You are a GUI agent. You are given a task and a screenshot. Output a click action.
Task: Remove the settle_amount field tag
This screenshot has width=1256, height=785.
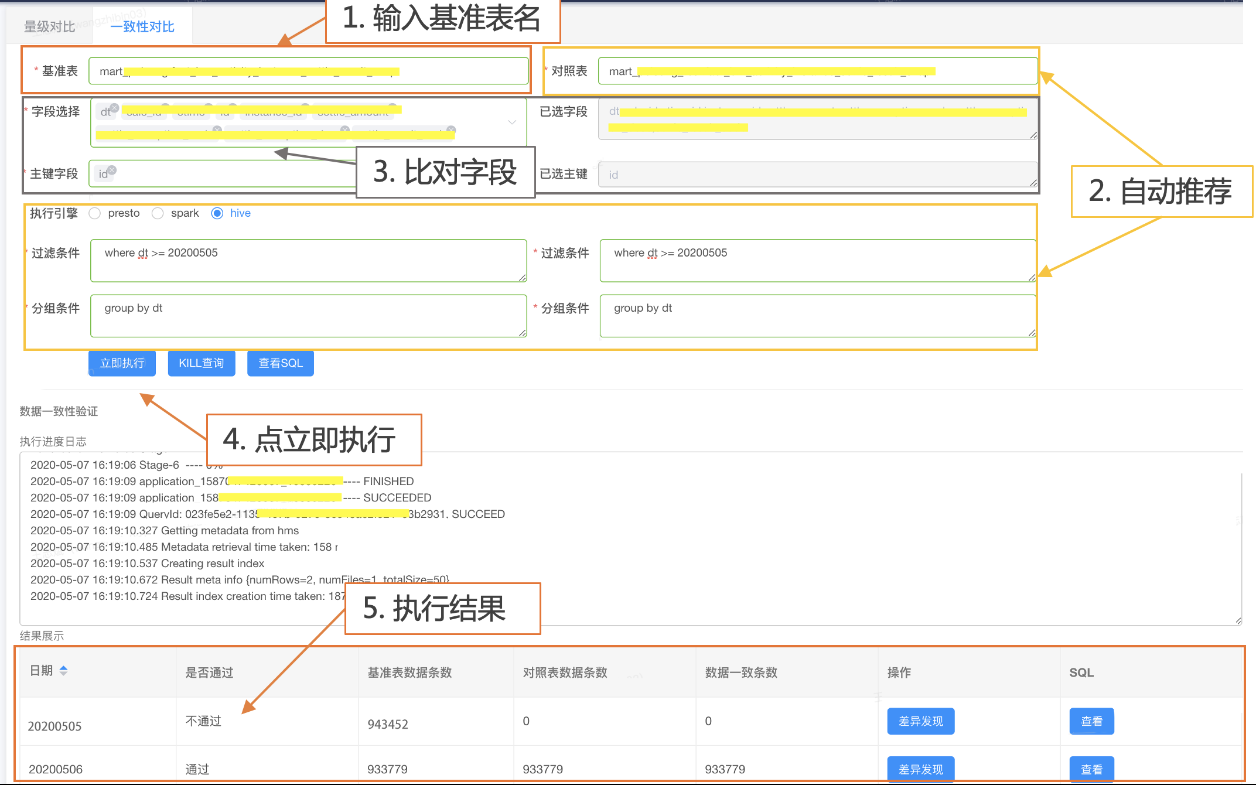[392, 107]
